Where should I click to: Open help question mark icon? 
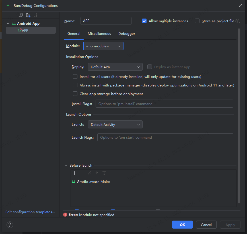[10, 225]
